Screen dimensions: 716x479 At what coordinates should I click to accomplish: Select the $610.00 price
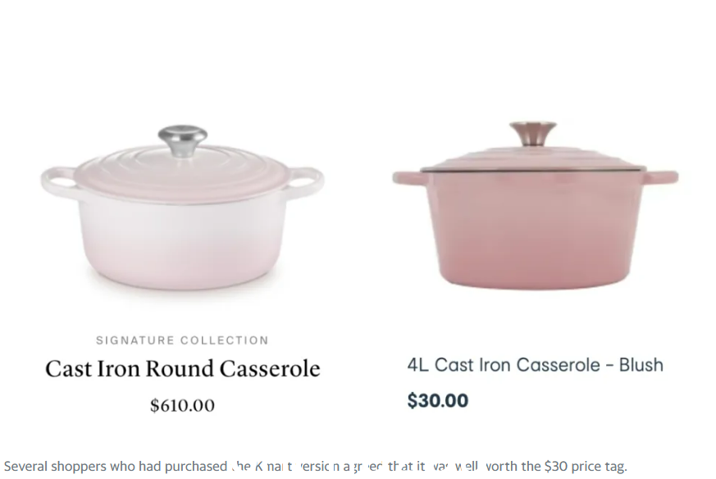pyautogui.click(x=183, y=405)
